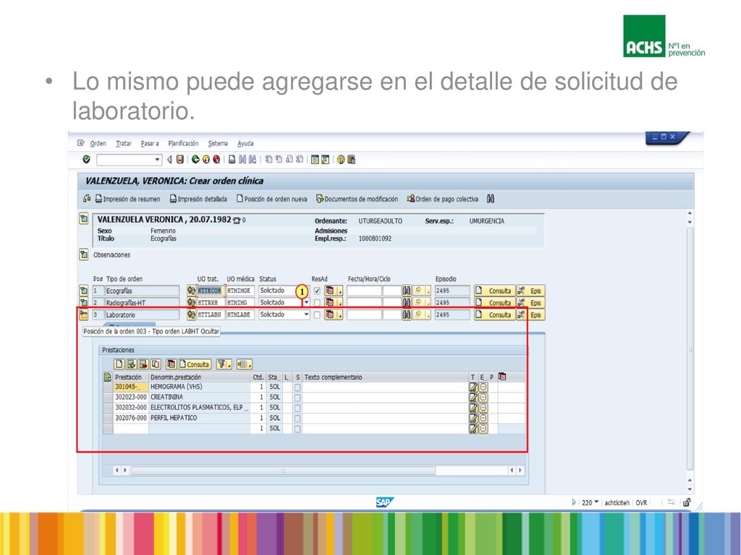Click the green Back arrow icon
The image size is (741, 555).
195,160
